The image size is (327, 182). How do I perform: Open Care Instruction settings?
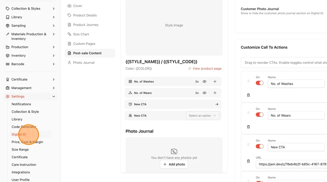(24, 165)
